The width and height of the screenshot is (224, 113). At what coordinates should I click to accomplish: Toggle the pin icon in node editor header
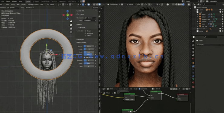click(179, 89)
